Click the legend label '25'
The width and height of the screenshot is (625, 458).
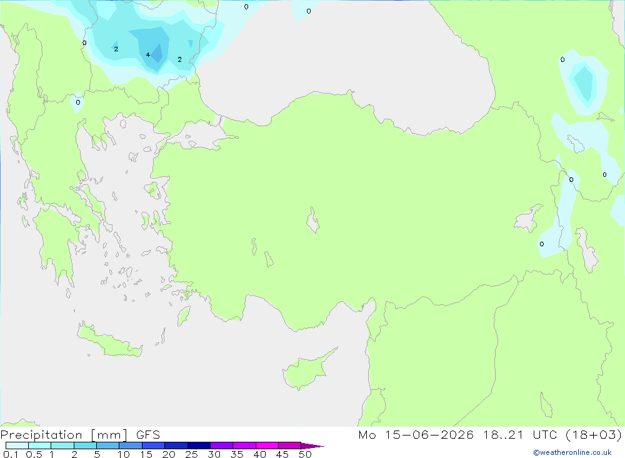192,454
